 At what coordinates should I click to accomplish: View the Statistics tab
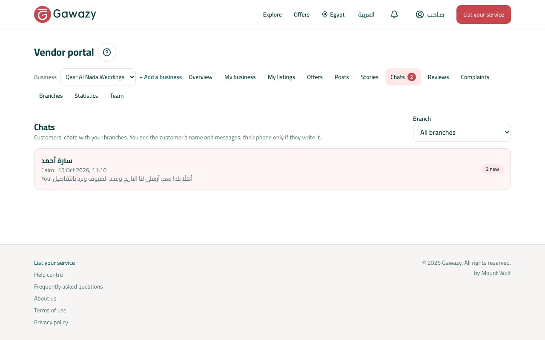coord(86,96)
